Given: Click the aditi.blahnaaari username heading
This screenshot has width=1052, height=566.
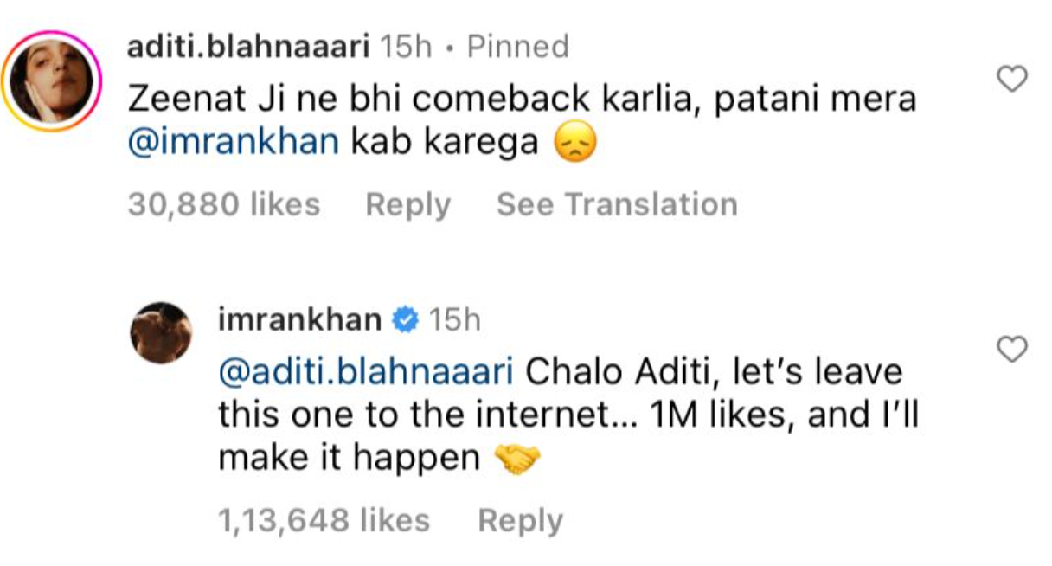Looking at the screenshot, I should coord(247,47).
